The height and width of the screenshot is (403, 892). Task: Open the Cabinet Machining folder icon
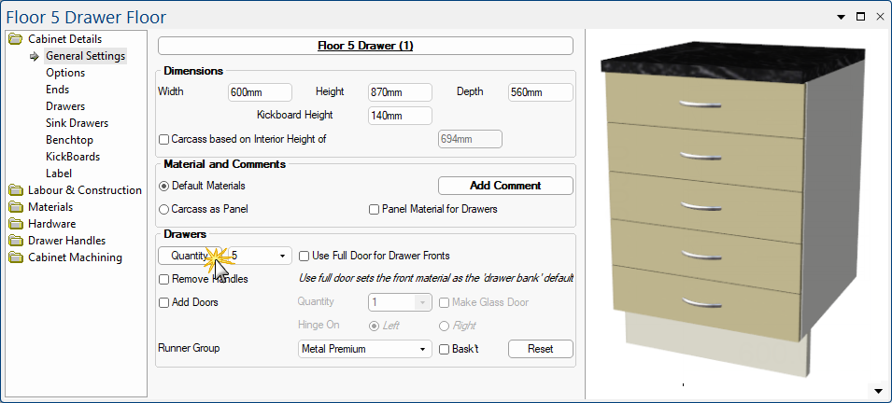(x=16, y=257)
